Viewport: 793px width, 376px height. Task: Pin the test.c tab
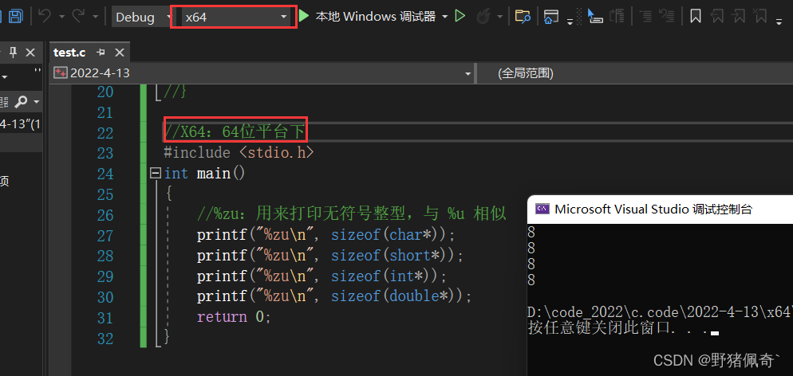click(101, 53)
